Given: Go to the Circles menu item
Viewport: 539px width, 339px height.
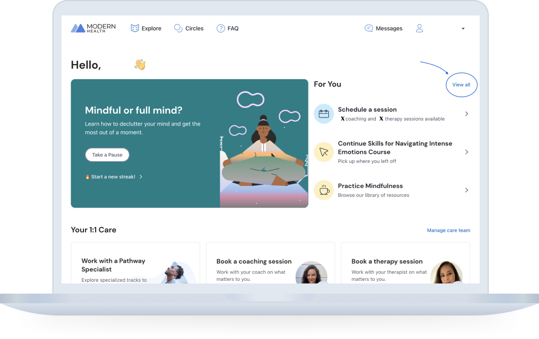Looking at the screenshot, I should point(194,28).
